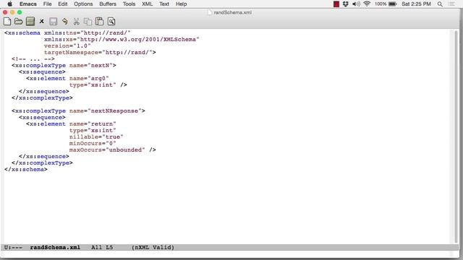
Task: Click the All L5 position indicator
Action: (x=102, y=247)
